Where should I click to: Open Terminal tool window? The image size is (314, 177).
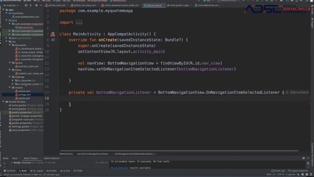(x=9, y=171)
